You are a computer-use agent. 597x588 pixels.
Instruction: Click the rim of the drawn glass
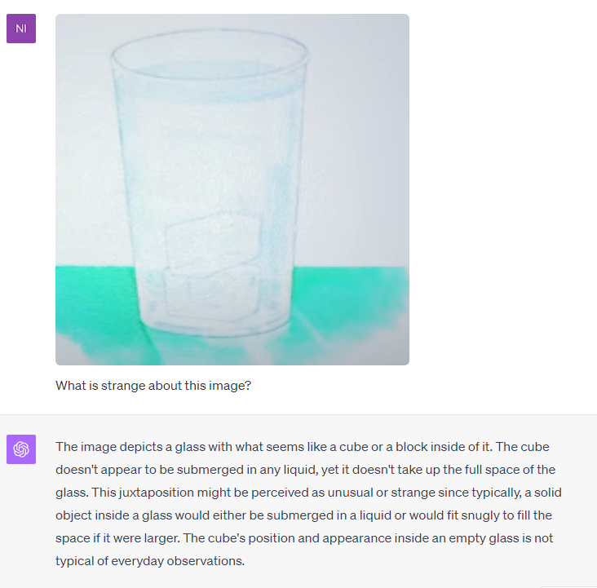click(x=210, y=53)
